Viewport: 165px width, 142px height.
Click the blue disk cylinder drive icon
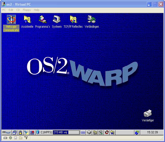[38, 132]
